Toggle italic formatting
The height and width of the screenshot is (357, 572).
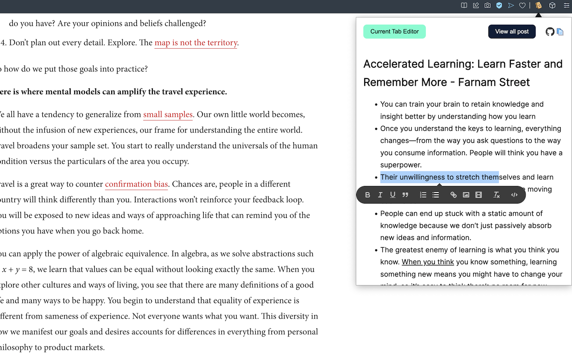tap(380, 195)
